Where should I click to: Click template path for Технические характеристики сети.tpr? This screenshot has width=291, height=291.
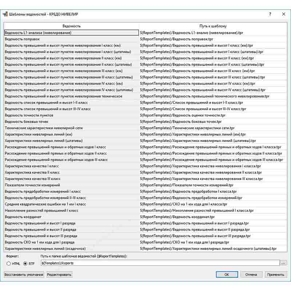point(187,128)
